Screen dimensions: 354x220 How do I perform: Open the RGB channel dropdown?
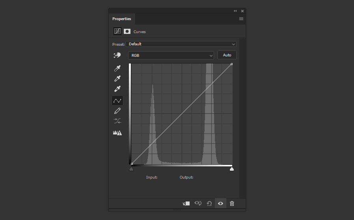[x=171, y=55]
